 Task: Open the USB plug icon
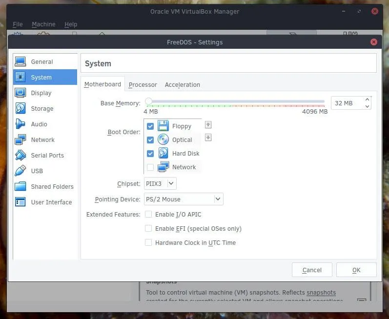pyautogui.click(x=20, y=171)
